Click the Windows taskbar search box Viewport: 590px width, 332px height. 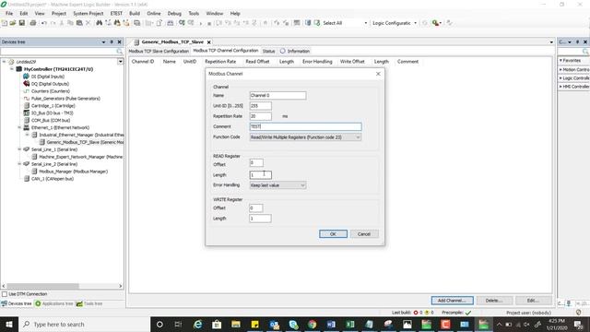(84, 324)
